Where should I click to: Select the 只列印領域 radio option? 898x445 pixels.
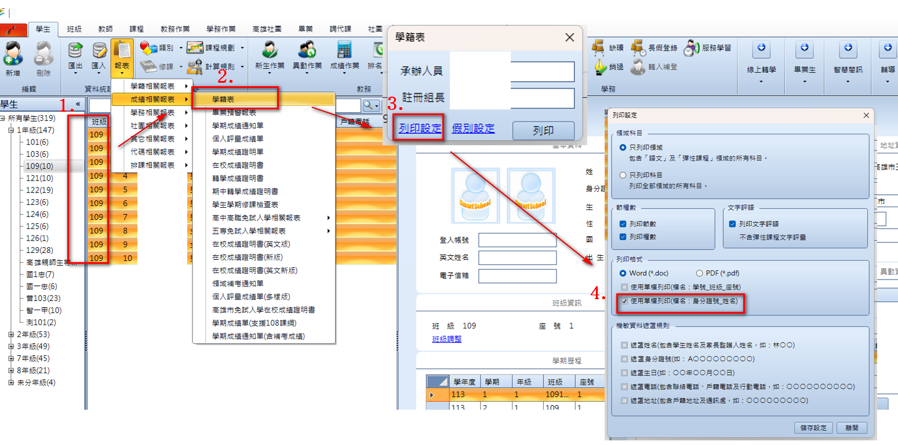point(623,148)
